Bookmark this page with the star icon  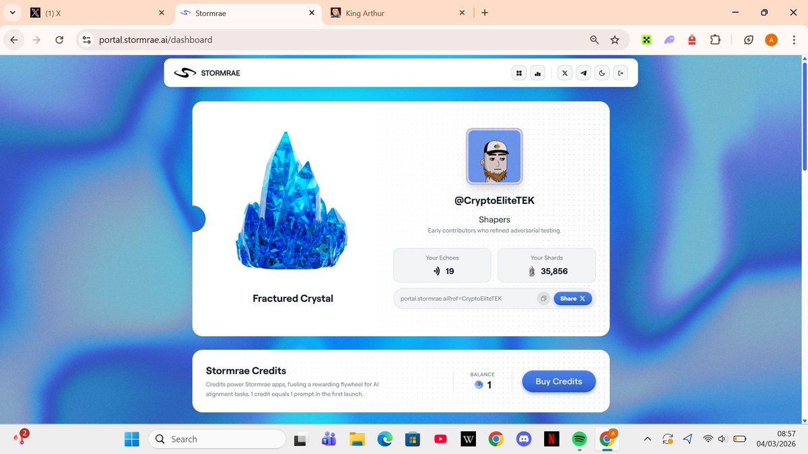pos(615,40)
